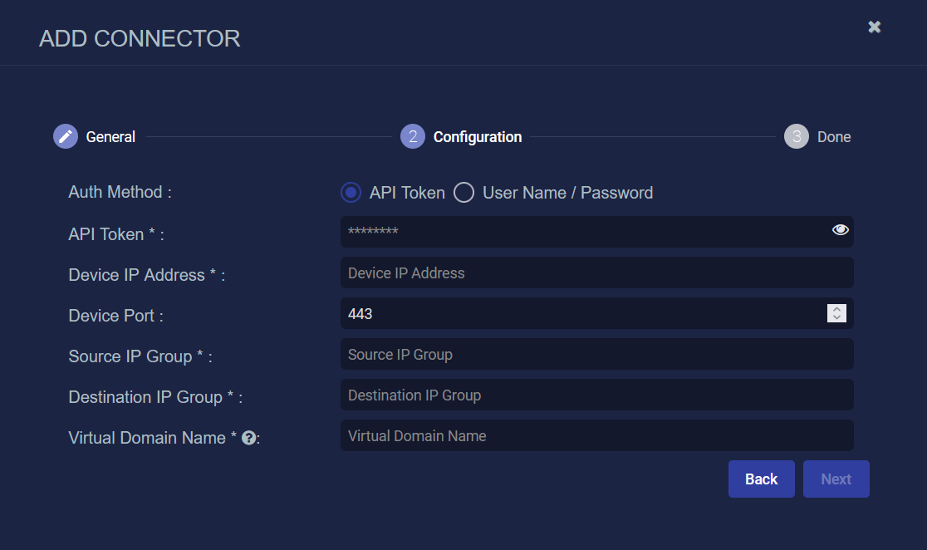
Task: Select the Virtual Domain Name text box
Action: pos(596,435)
